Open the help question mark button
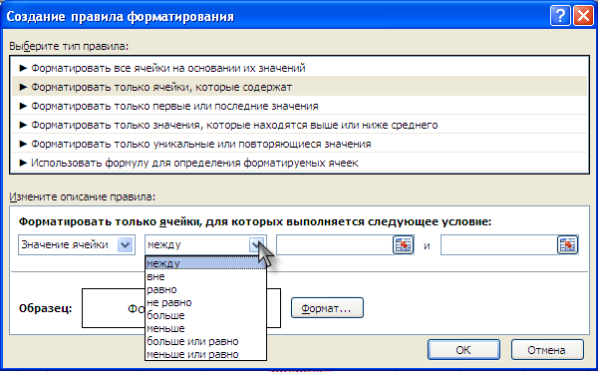 point(560,16)
